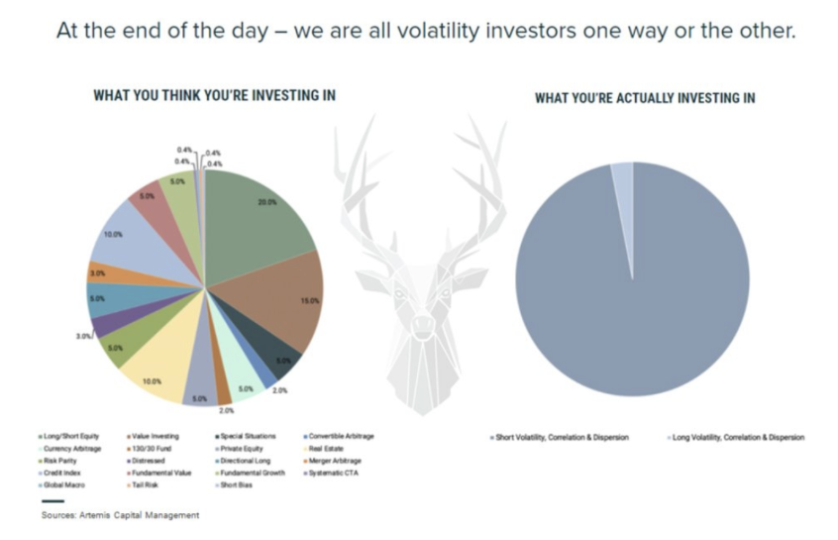Image resolution: width=838 pixels, height=540 pixels.
Task: Click the deer head logo graphic
Action: click(422, 265)
